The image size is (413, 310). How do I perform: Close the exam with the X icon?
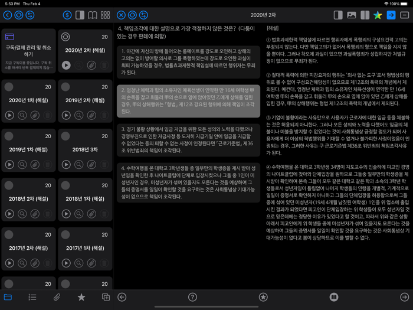(121, 15)
